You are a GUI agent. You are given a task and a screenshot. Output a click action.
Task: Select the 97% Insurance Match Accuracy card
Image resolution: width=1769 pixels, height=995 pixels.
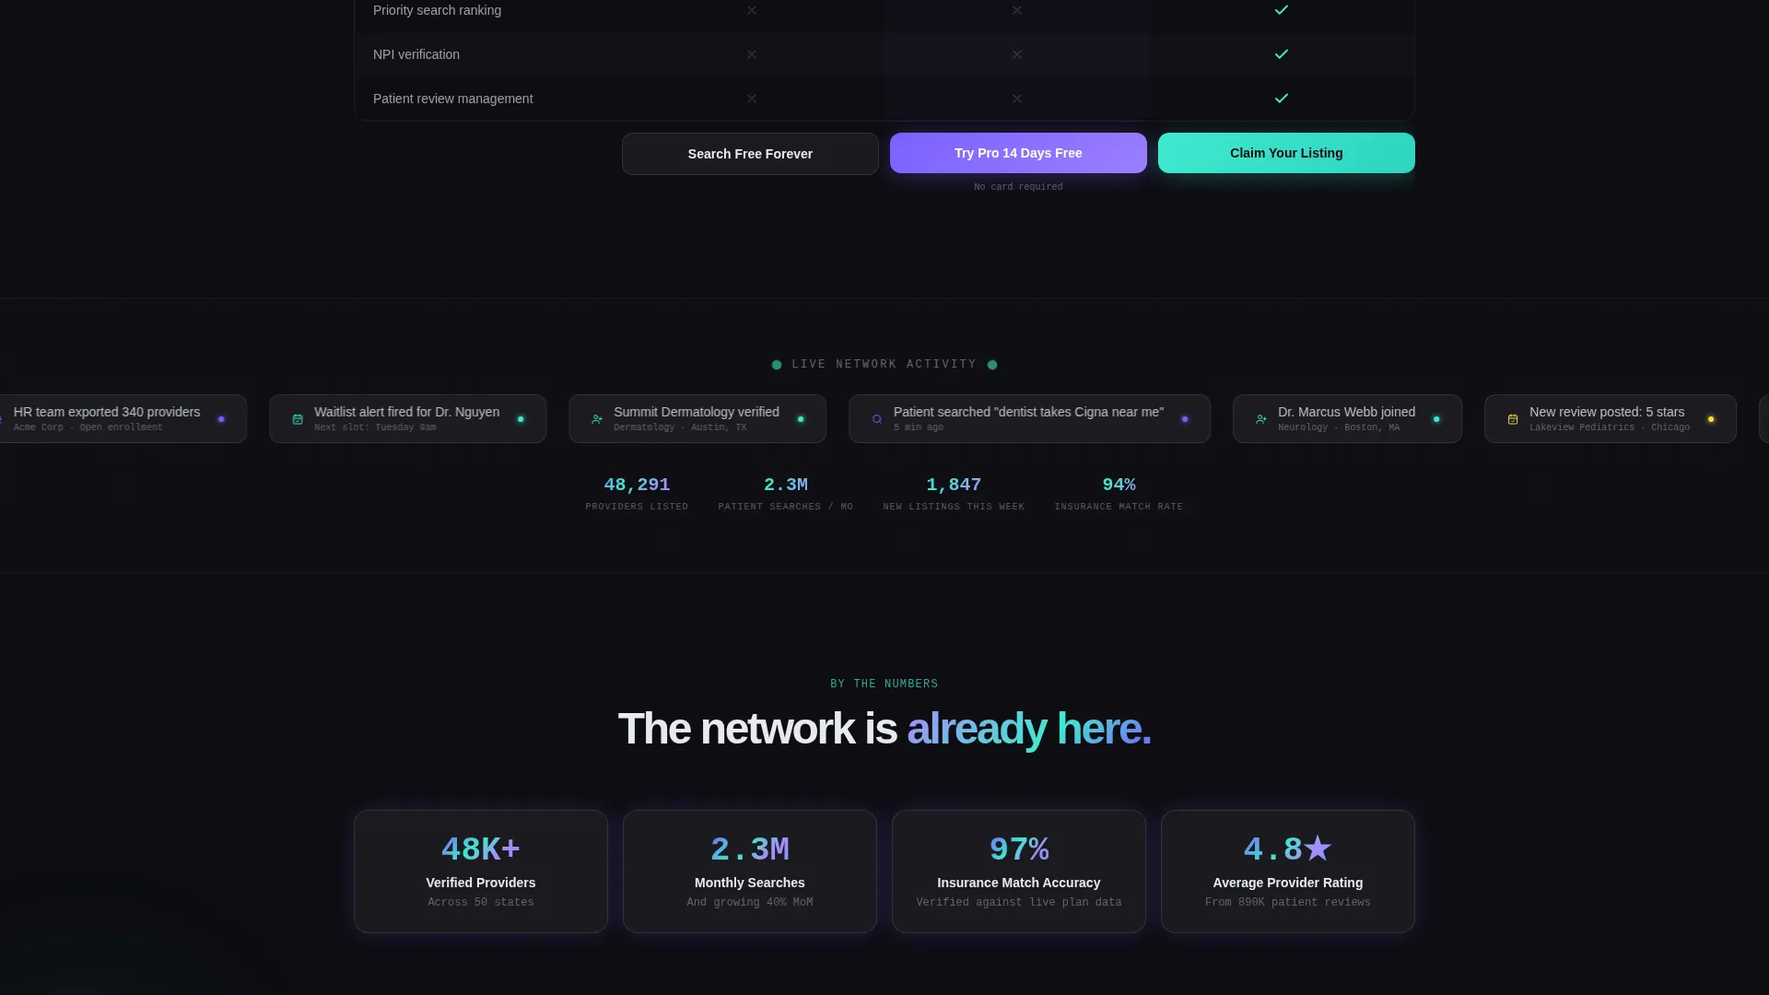tap(1019, 872)
